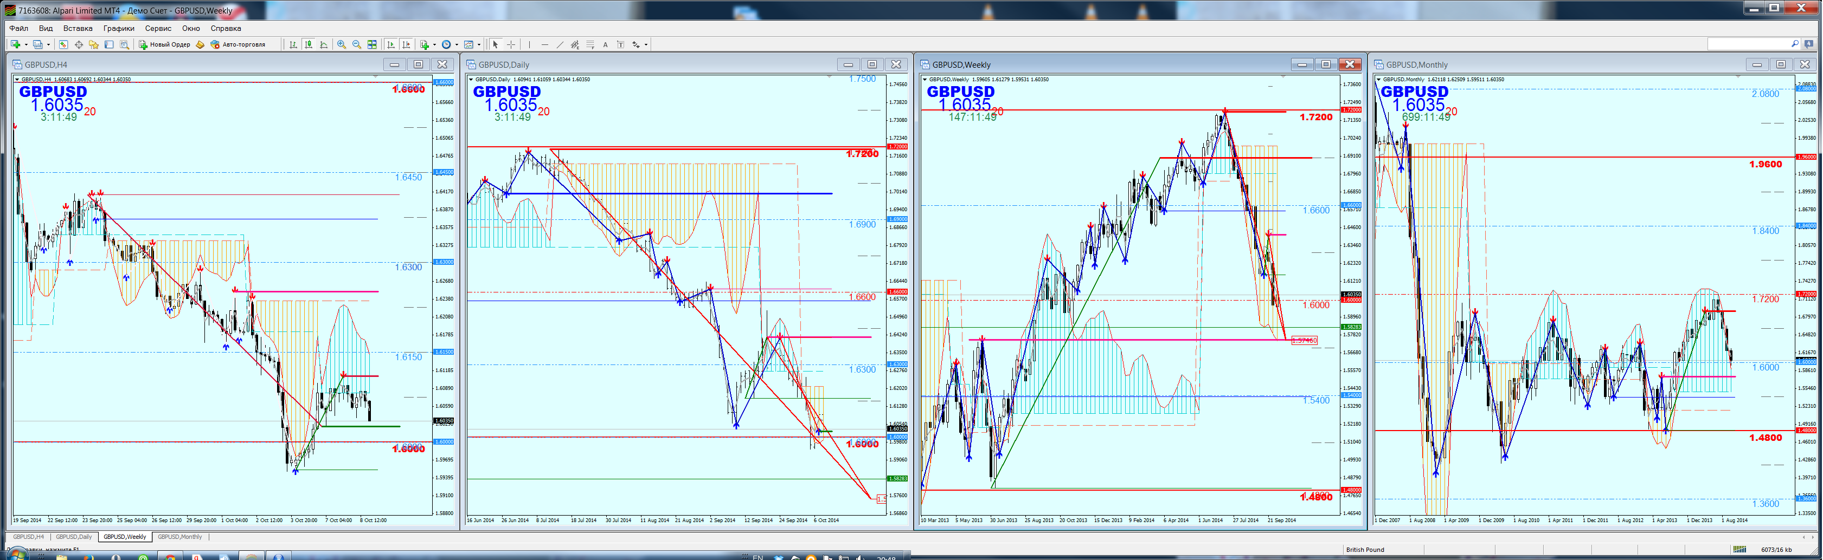Select the arrows objects tool

(636, 44)
